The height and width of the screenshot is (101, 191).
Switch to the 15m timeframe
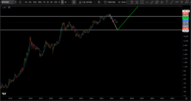pos(35,2)
